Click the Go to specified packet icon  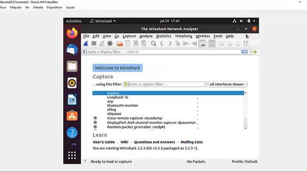pos(178,43)
